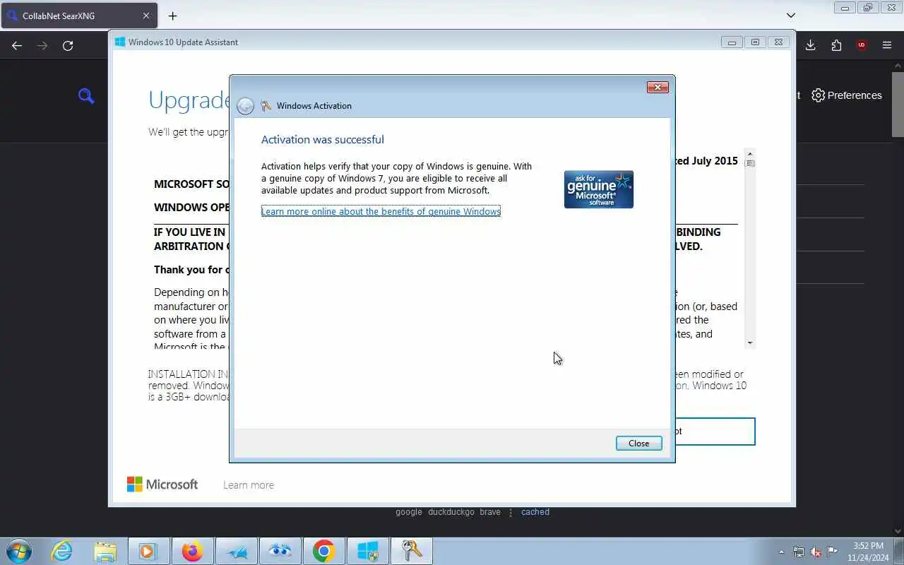Go forward in the browser
The image size is (904, 565).
coord(42,45)
